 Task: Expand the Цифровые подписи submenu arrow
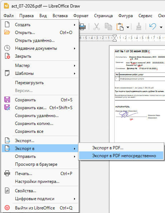click(74, 199)
